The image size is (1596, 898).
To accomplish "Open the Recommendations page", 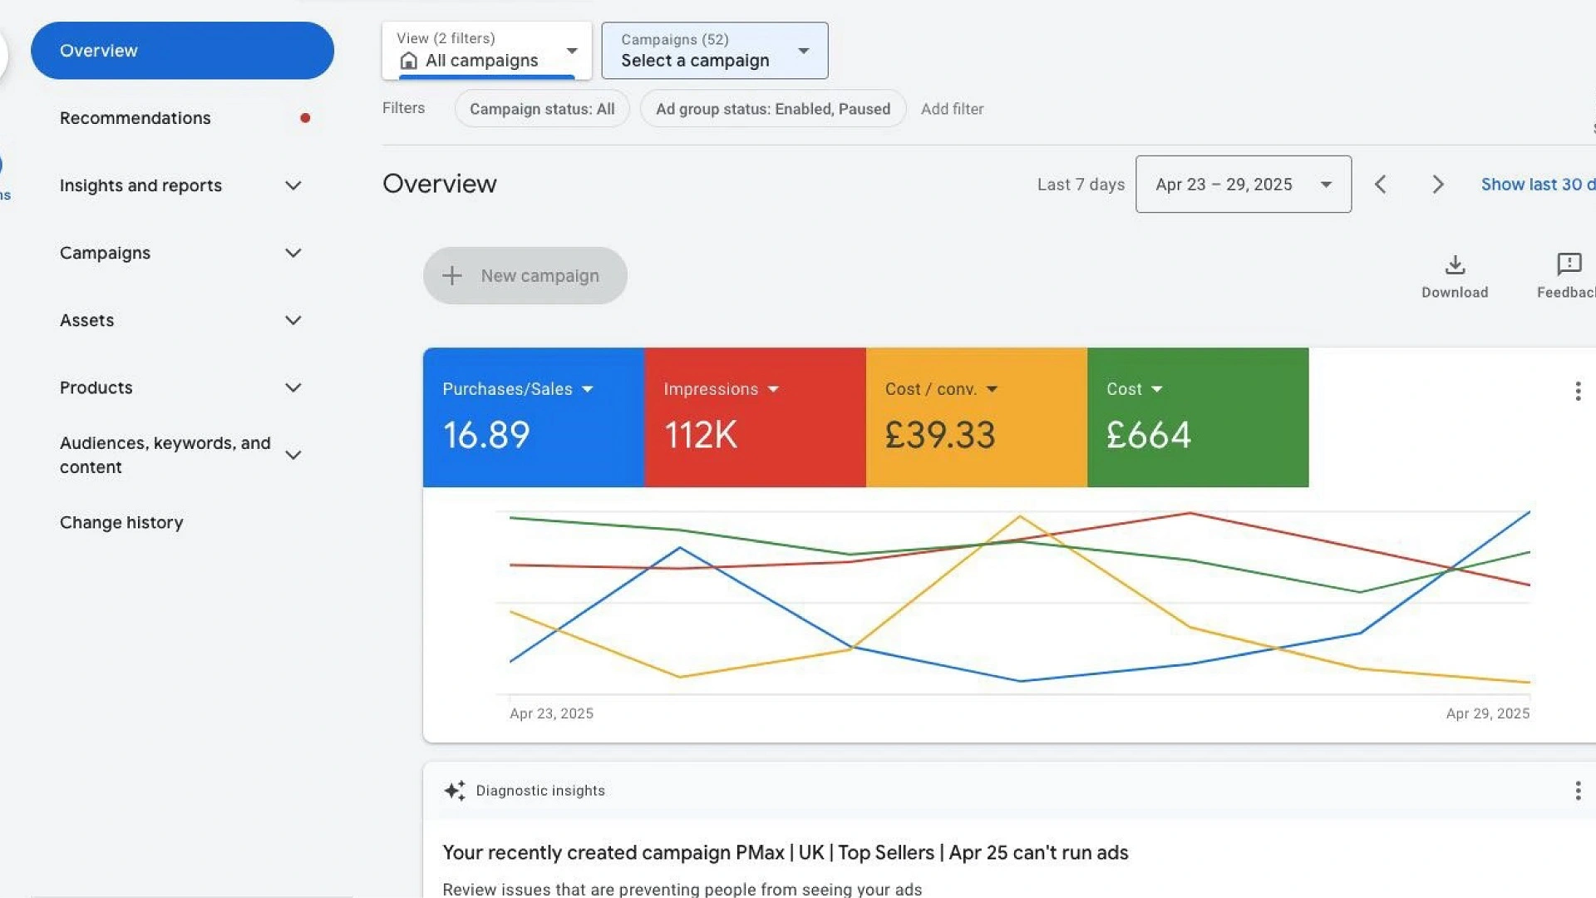I will coord(135,118).
